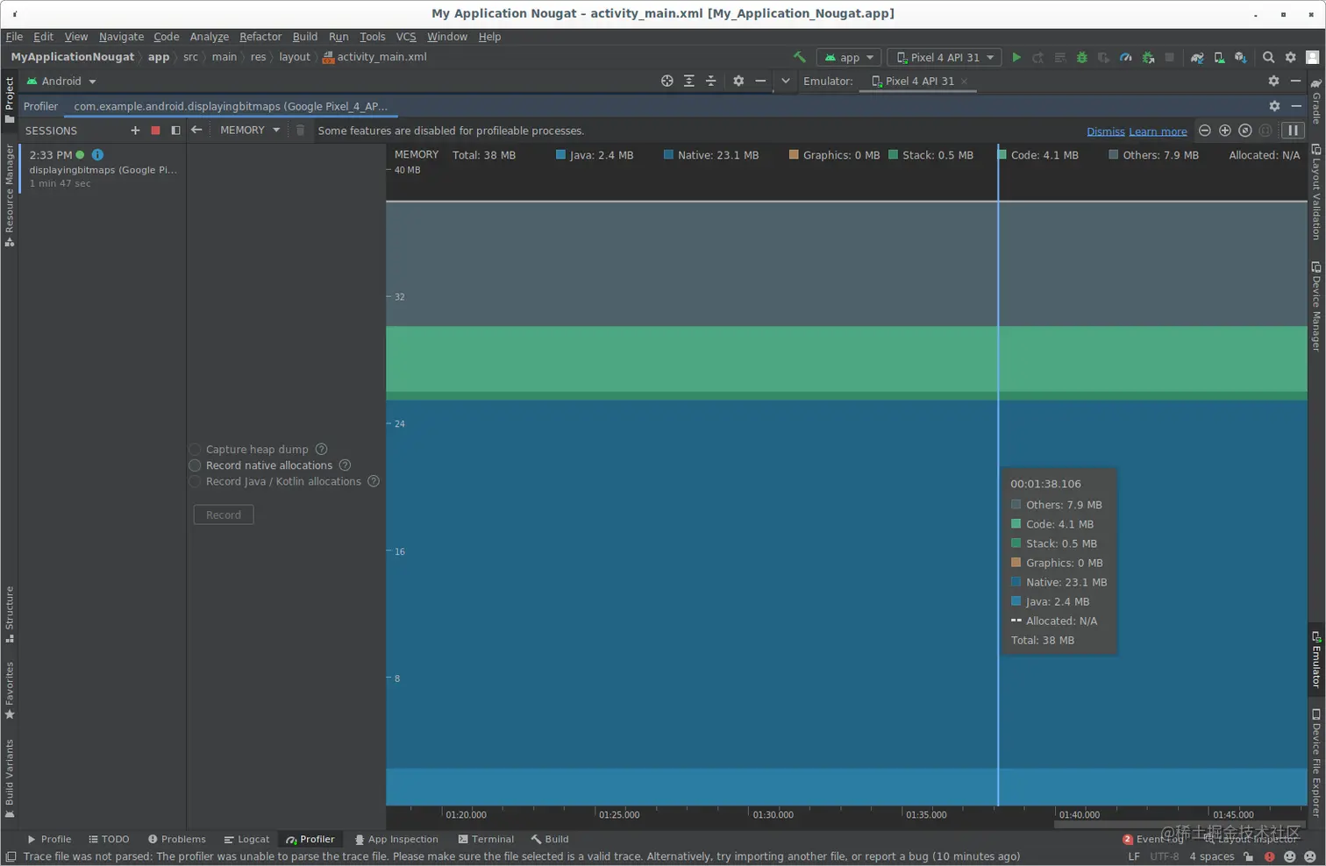Open the UTF-8 encoding selector
1326x866 pixels.
click(x=1165, y=856)
